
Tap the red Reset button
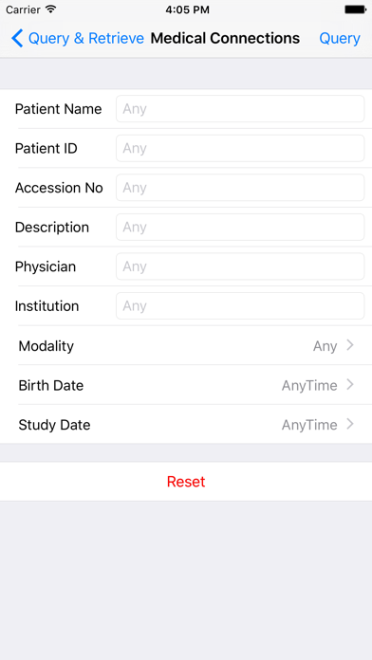tap(186, 482)
